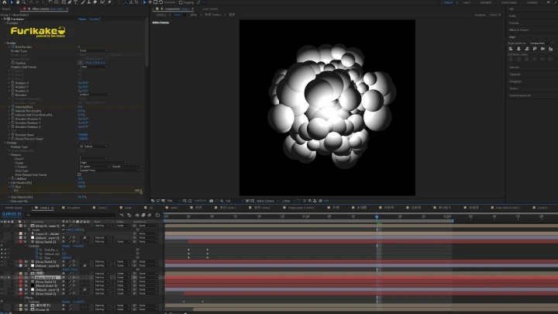Screen dimensions: 558x314
Task: Switch to the Project panel tab
Action: point(6,9)
